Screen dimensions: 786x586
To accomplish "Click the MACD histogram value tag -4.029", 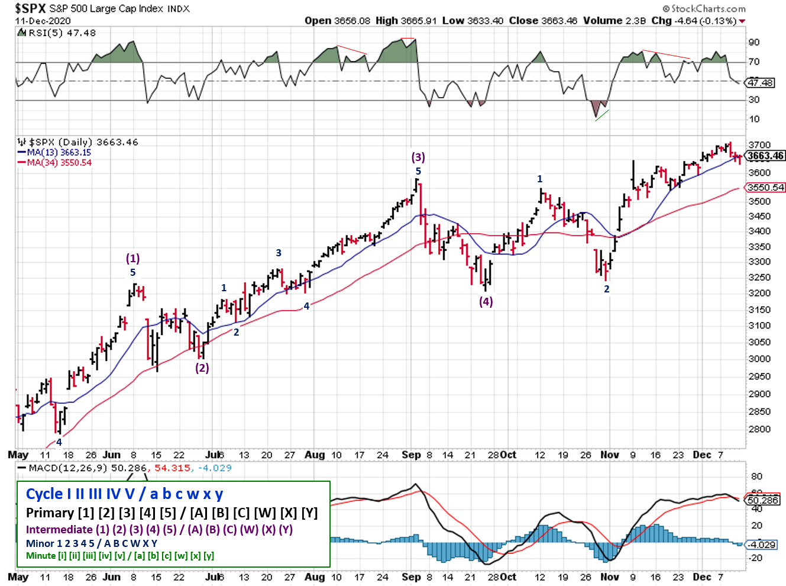I will (762, 545).
